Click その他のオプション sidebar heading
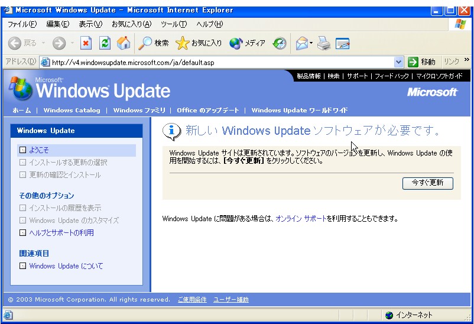474x324 pixels. [47, 196]
